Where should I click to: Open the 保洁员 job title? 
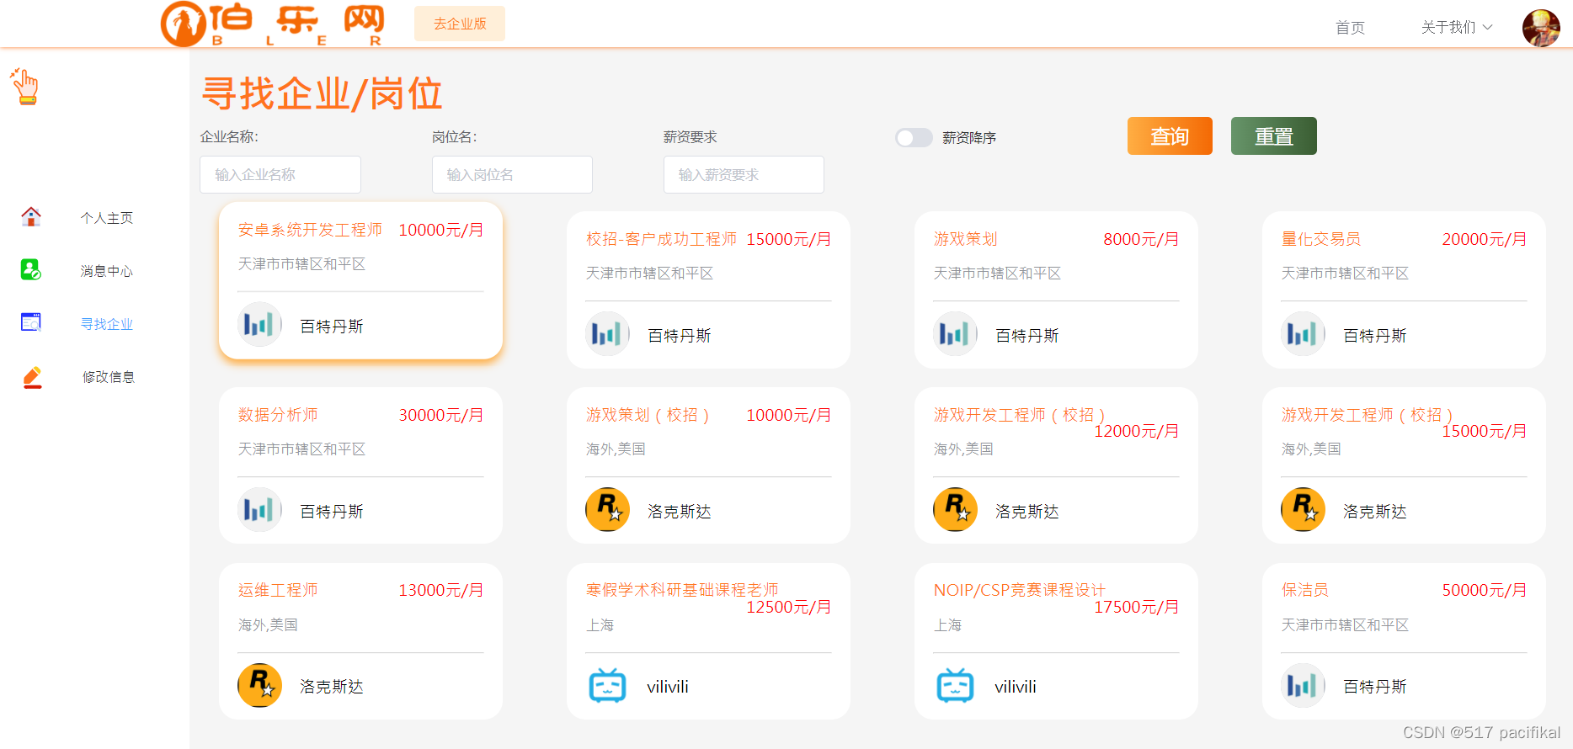1305,590
